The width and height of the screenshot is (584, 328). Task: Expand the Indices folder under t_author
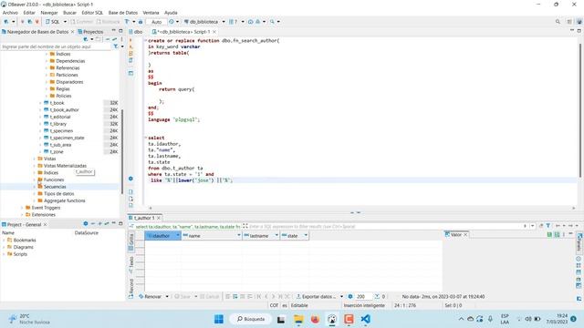click(x=47, y=54)
